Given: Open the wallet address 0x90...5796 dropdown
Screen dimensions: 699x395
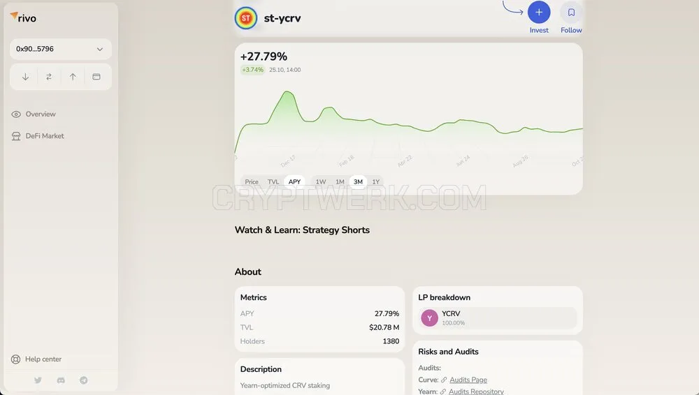Looking at the screenshot, I should 61,49.
